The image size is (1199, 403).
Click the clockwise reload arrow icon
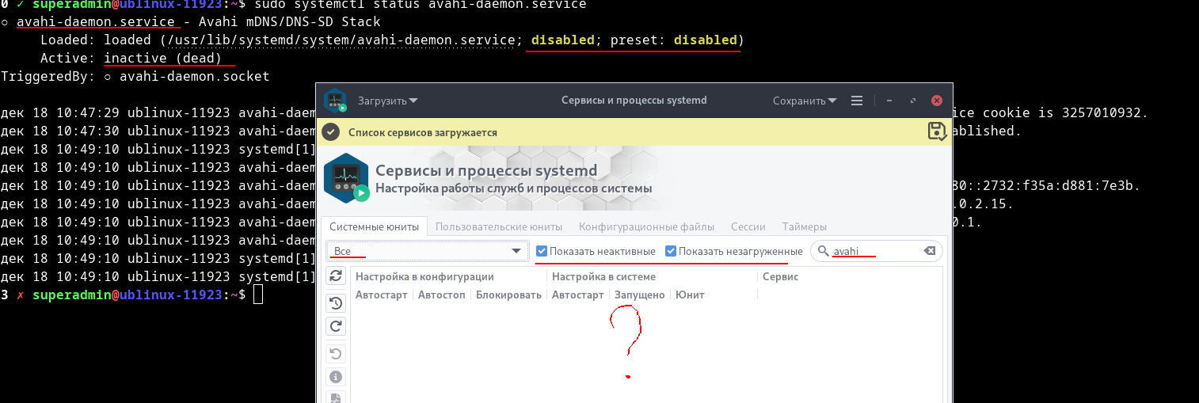click(336, 326)
